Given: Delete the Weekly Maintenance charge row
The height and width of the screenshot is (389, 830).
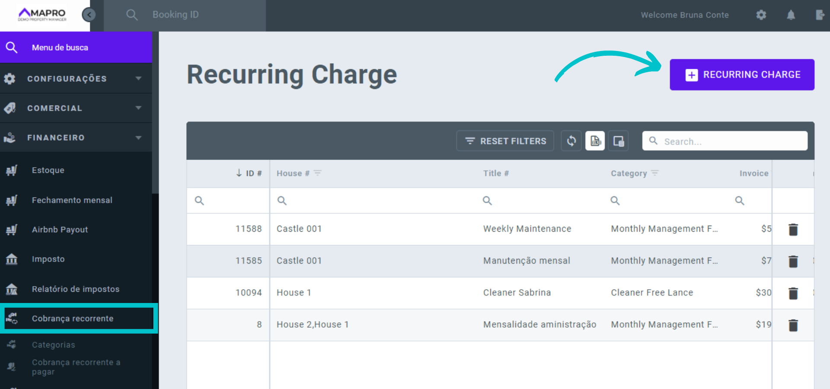Looking at the screenshot, I should pyautogui.click(x=793, y=230).
